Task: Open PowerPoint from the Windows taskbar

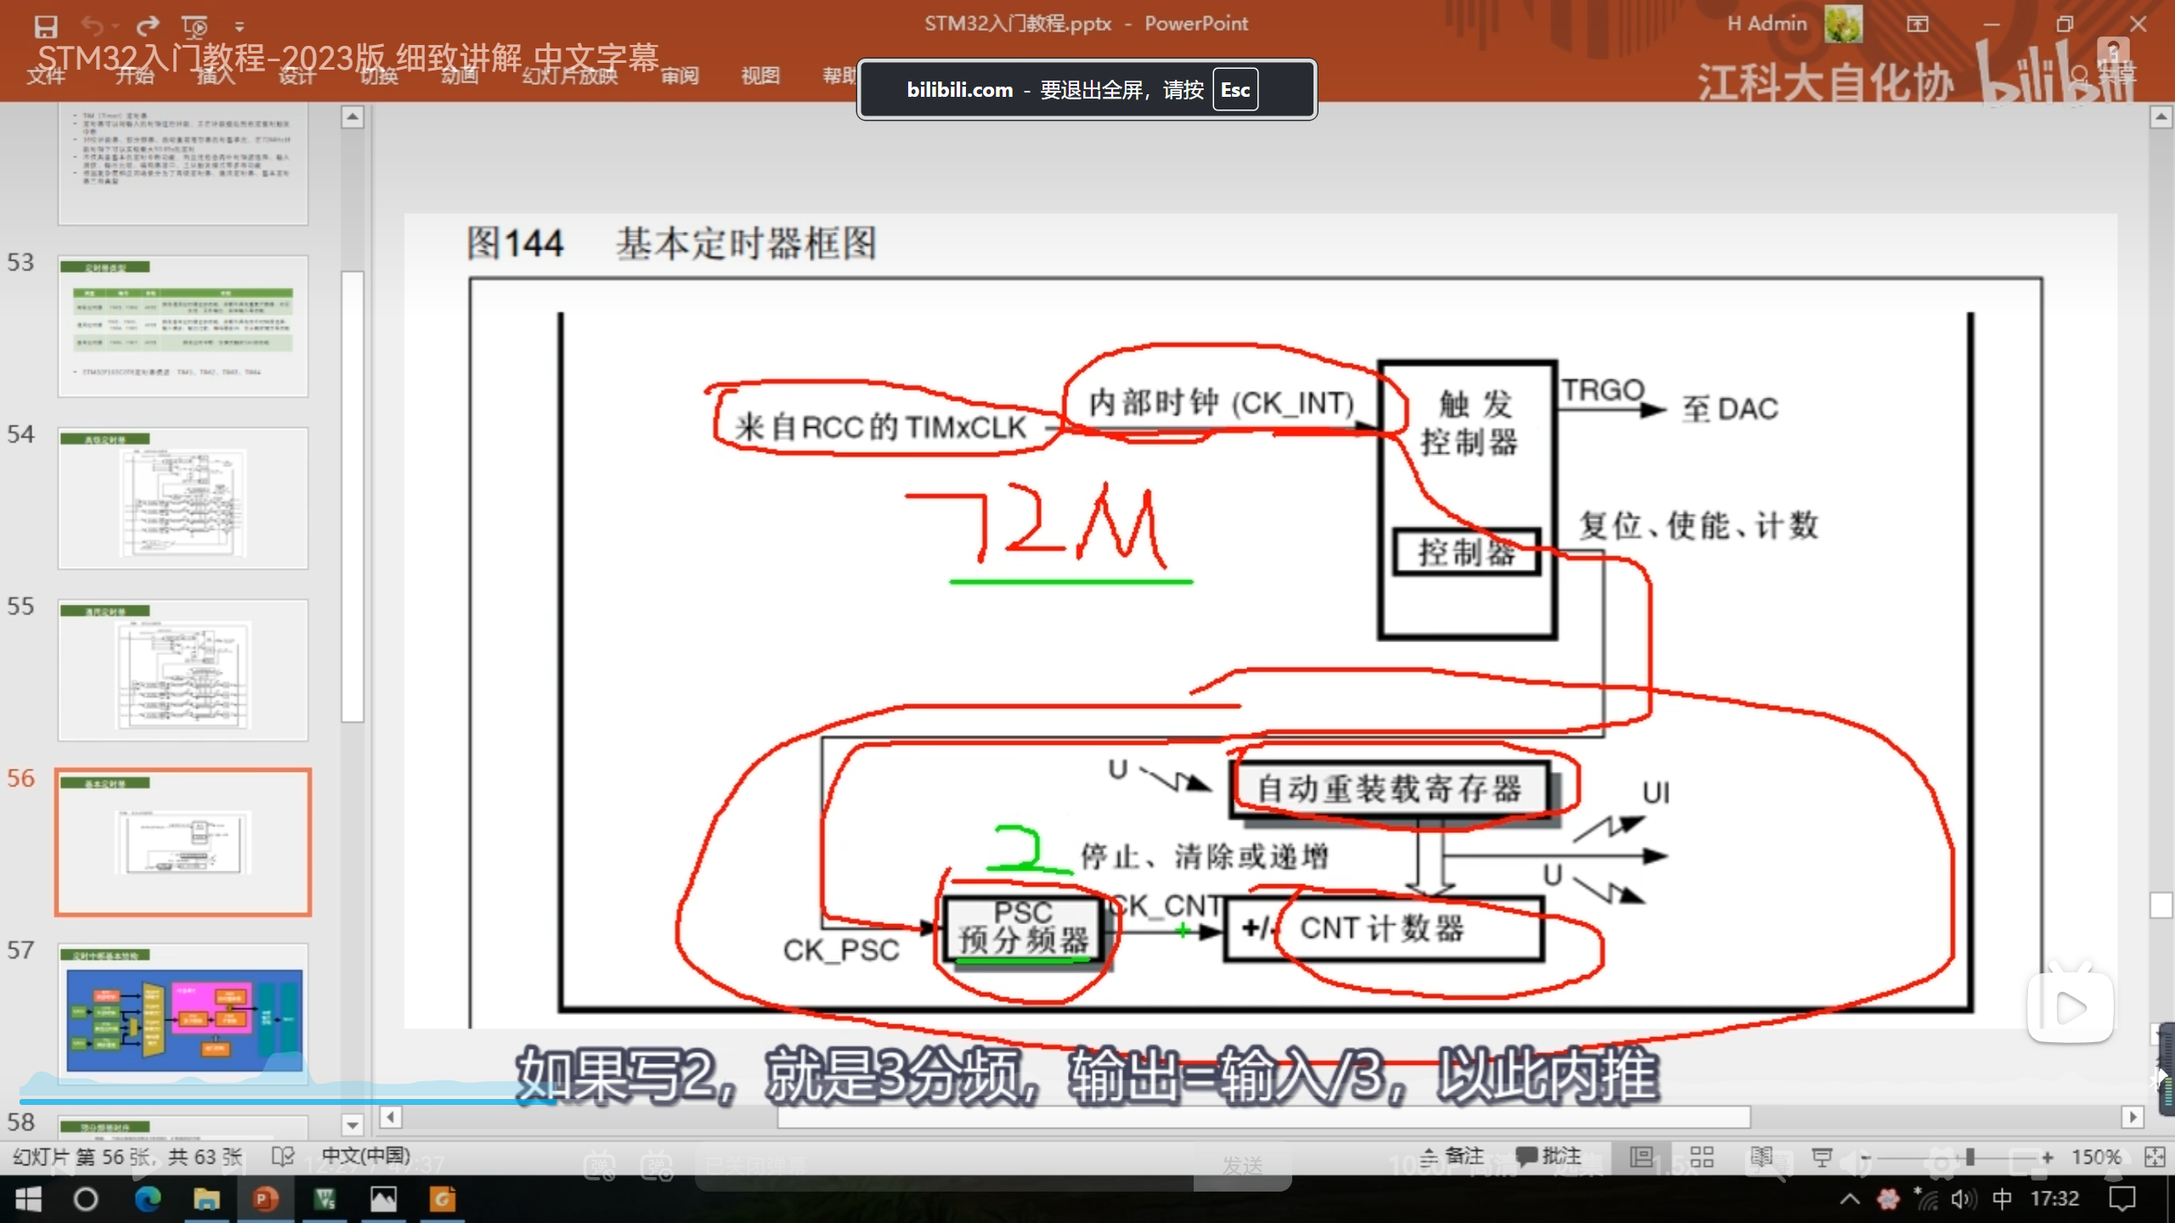Action: tap(265, 1199)
